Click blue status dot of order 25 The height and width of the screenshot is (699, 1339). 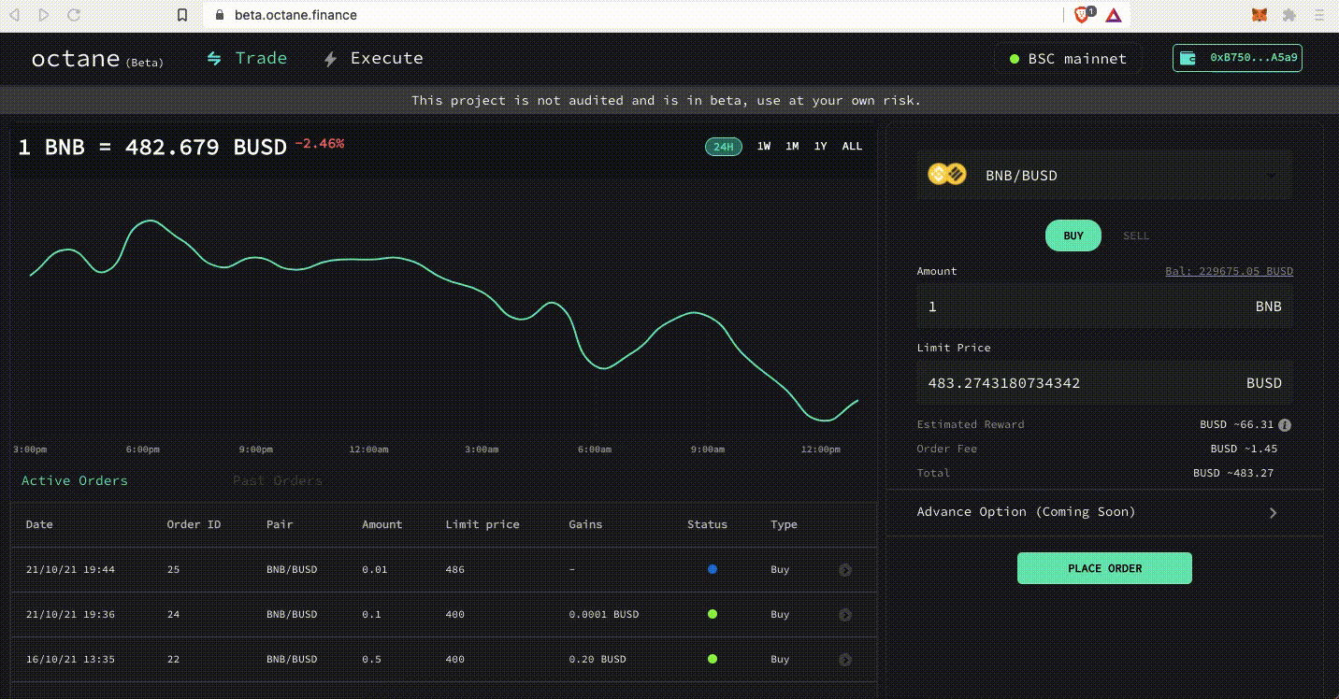(713, 569)
